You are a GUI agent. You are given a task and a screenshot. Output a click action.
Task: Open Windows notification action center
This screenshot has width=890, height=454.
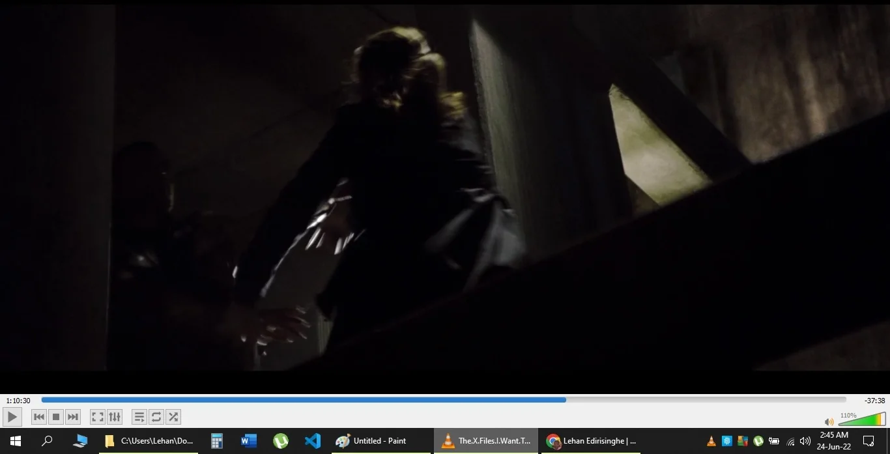click(x=868, y=441)
